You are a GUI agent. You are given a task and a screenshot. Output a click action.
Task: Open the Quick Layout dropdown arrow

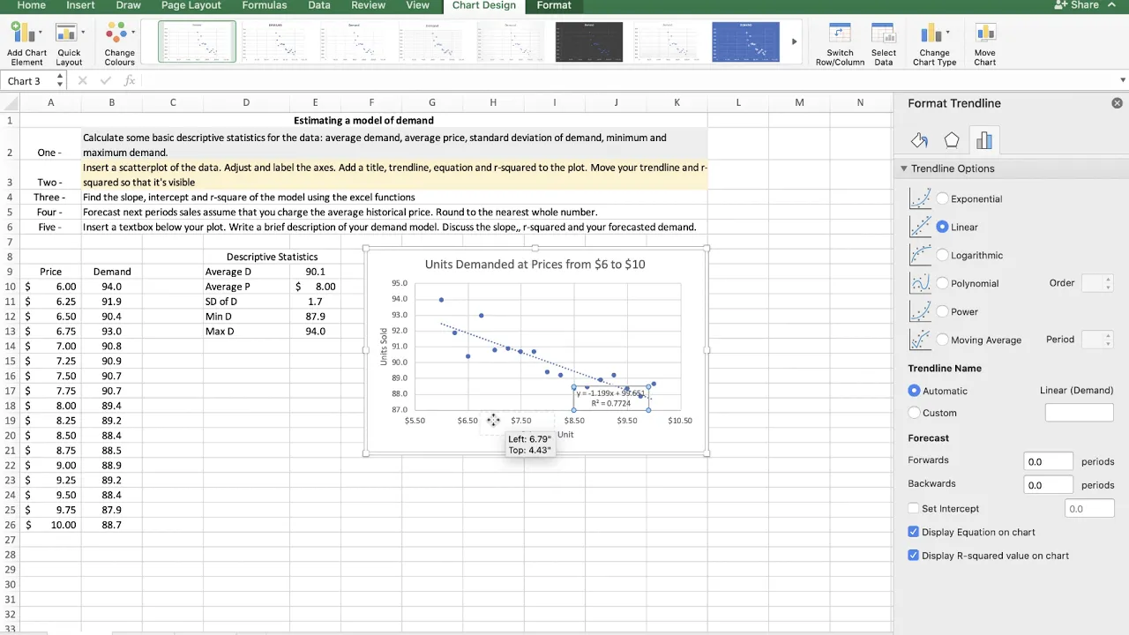[x=83, y=33]
